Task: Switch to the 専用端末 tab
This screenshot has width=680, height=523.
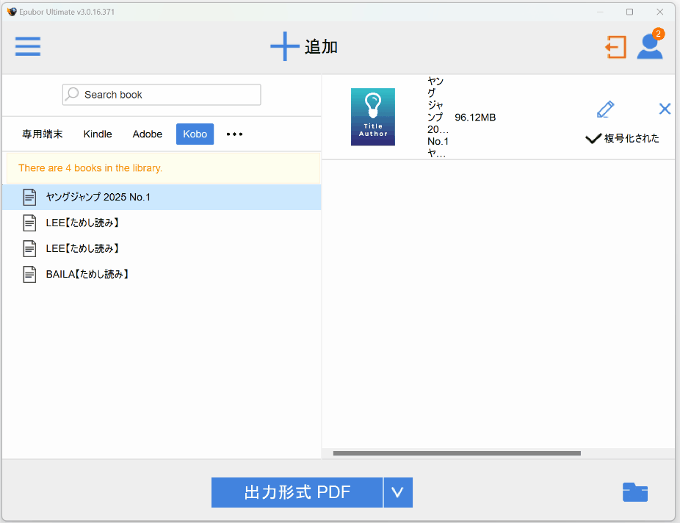Action: (x=43, y=134)
